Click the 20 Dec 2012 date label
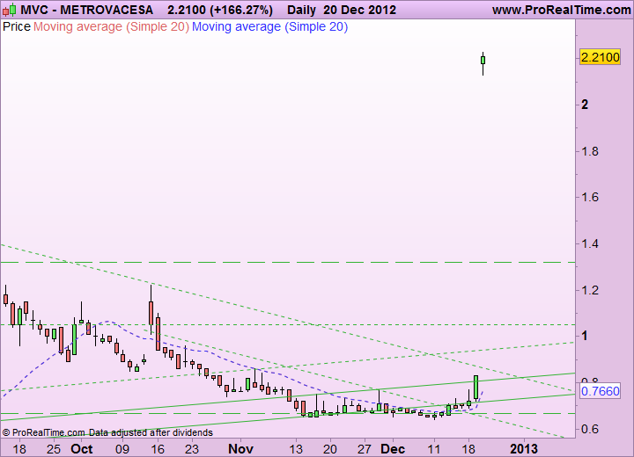 [x=359, y=10]
